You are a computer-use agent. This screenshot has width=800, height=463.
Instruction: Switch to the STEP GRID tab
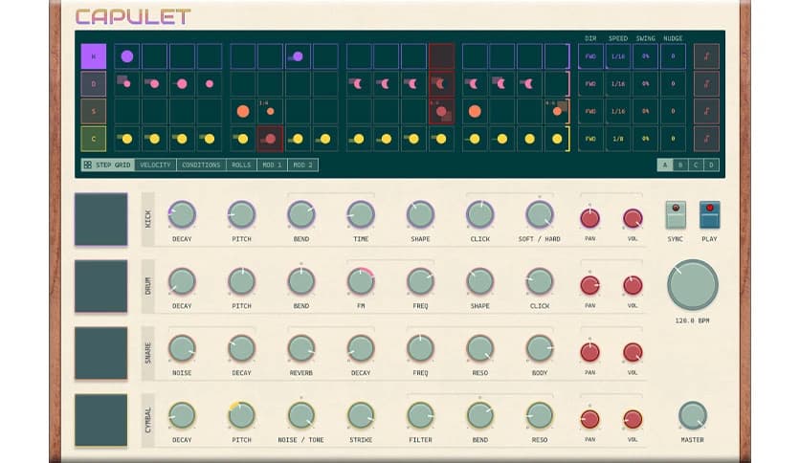[x=107, y=165]
